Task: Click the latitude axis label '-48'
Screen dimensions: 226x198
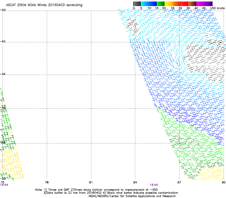Action: pos(3,142)
